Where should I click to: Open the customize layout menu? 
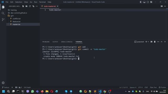(x=151, y=2)
